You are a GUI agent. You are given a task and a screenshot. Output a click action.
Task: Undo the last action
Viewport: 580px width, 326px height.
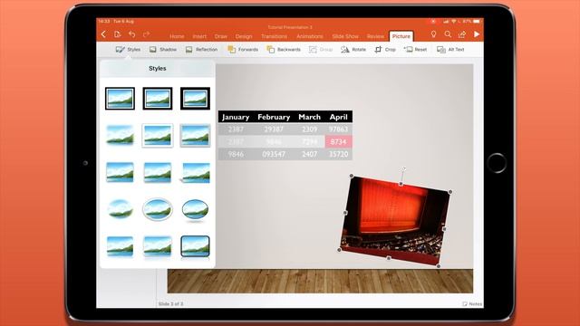[x=131, y=34]
